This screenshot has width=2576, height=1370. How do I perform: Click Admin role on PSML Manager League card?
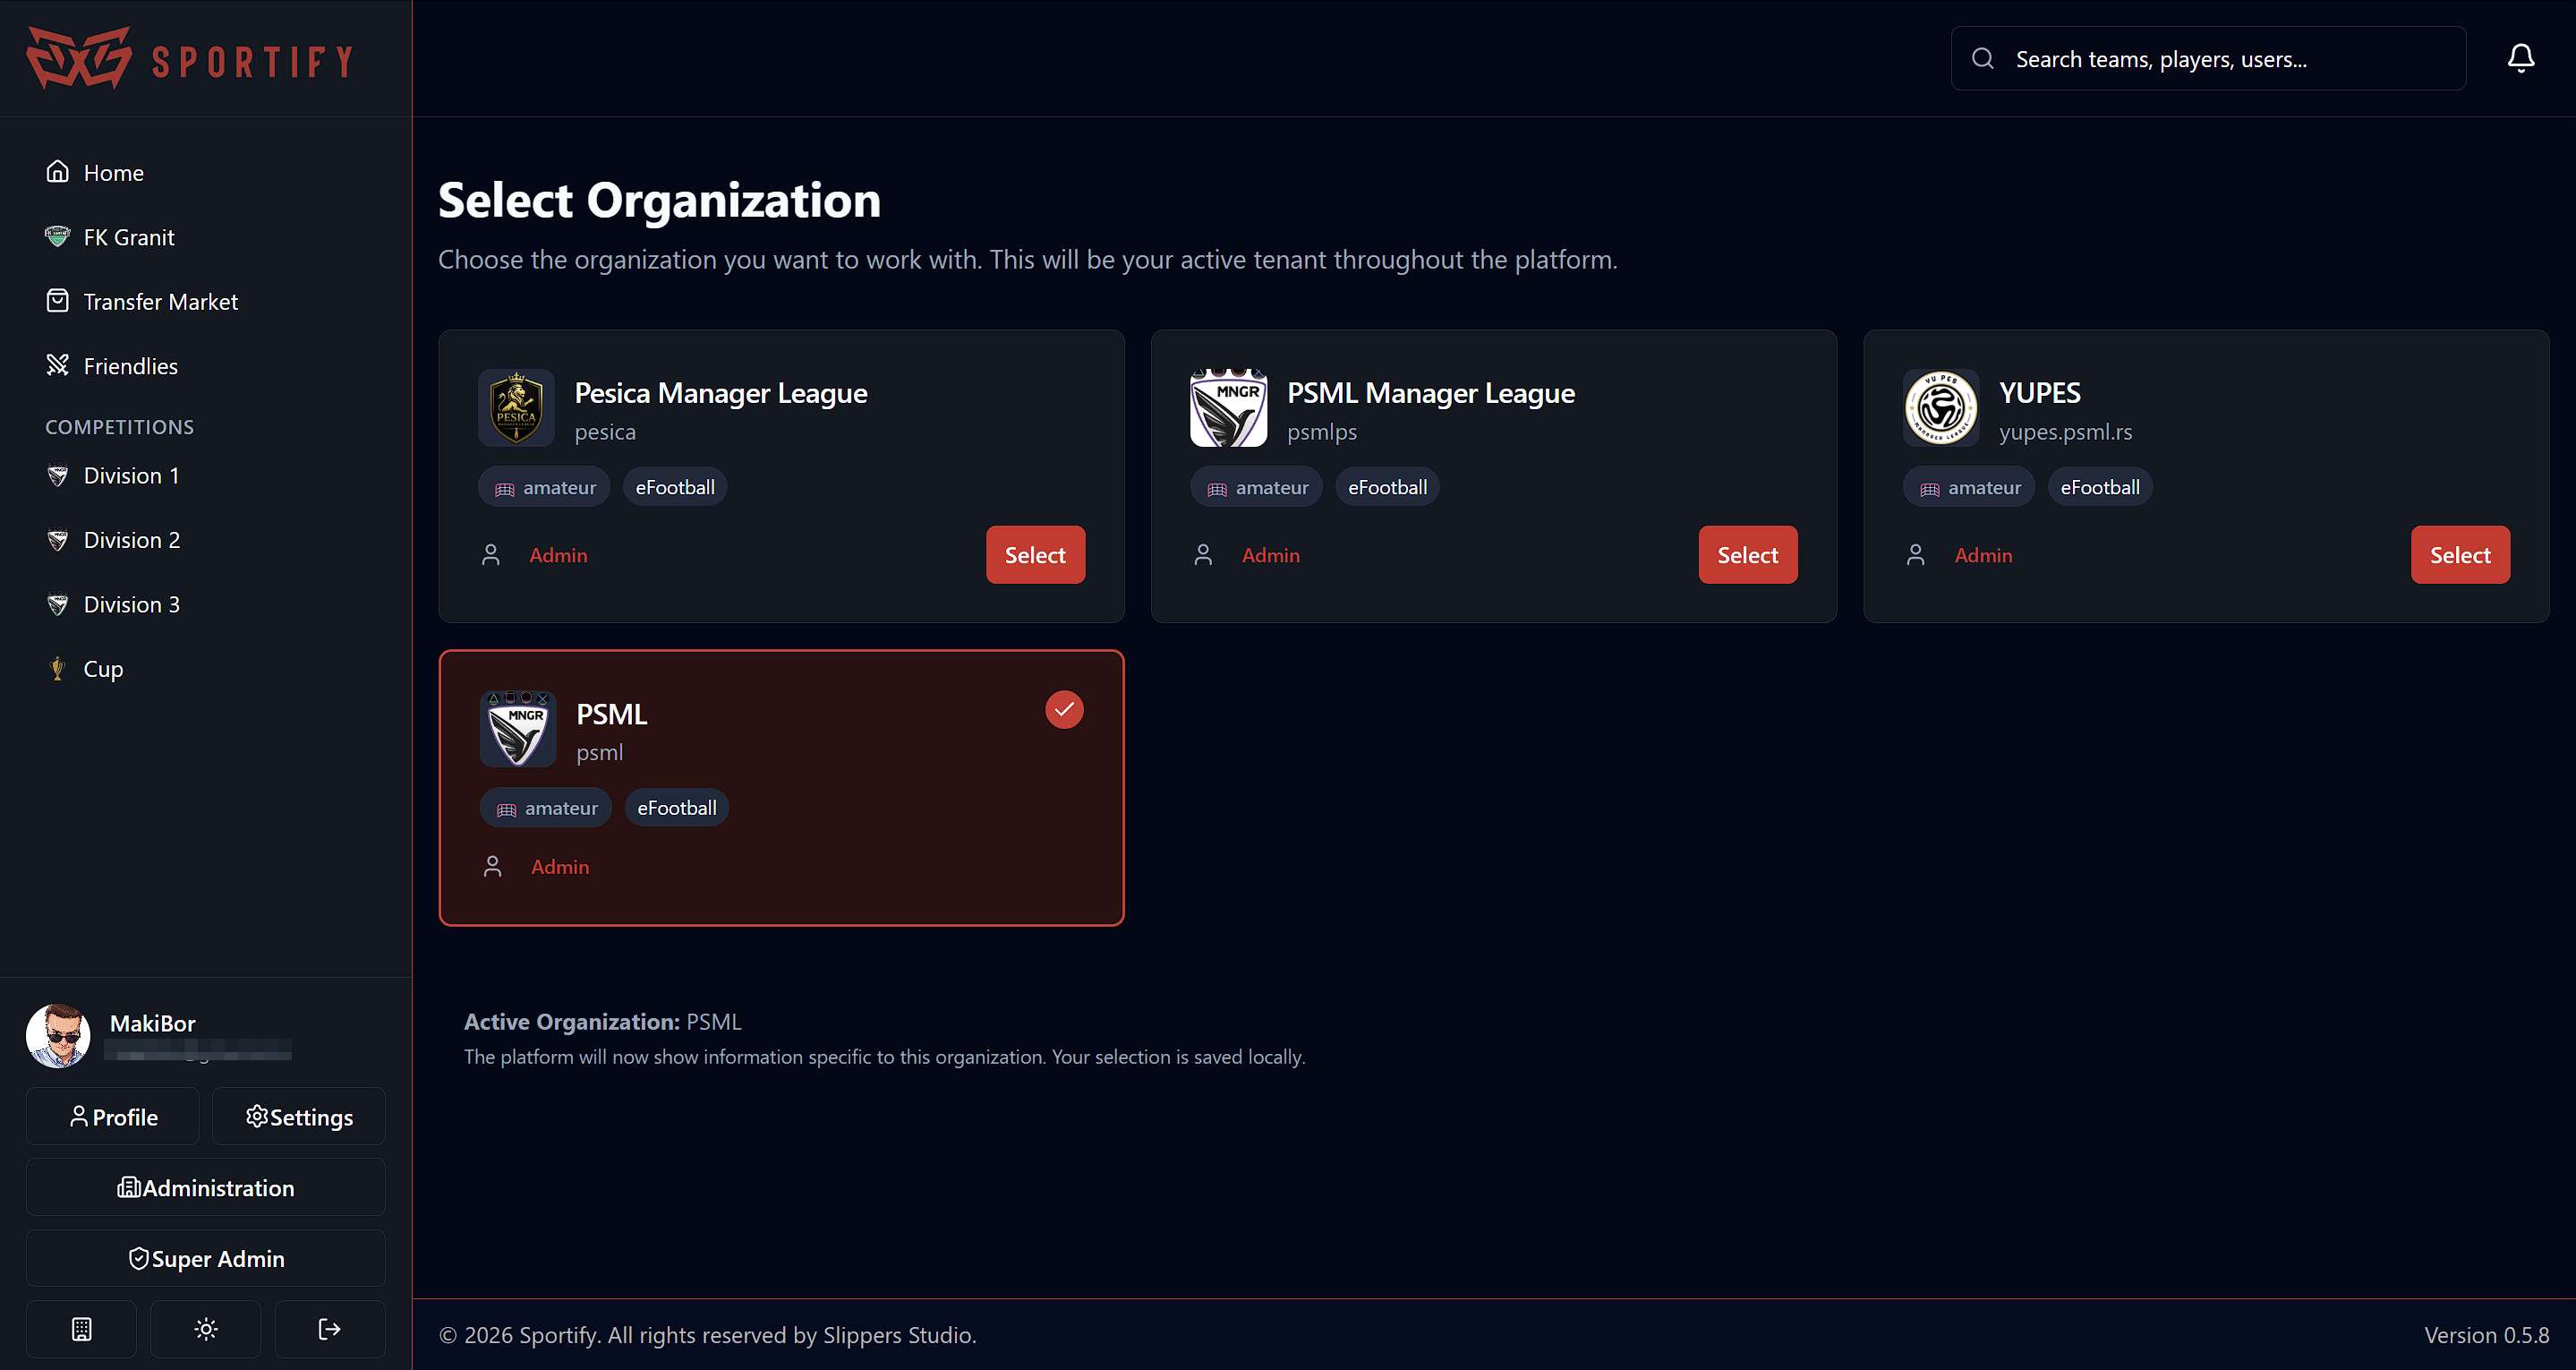point(1270,555)
